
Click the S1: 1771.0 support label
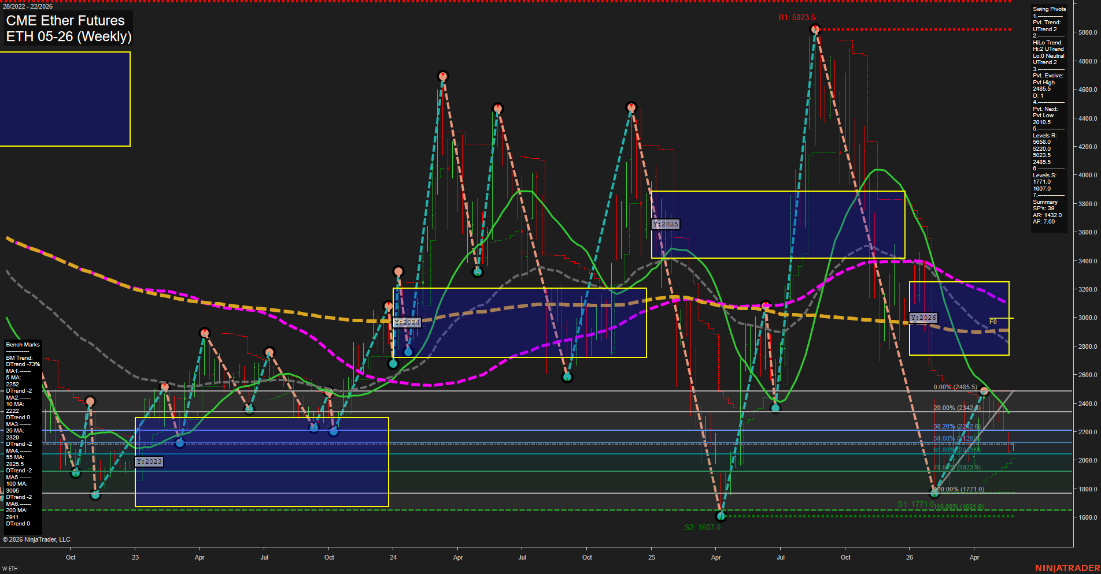pos(915,504)
